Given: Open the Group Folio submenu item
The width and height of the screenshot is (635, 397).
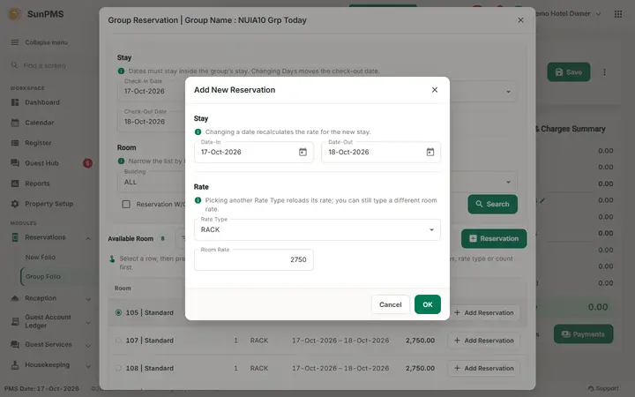Looking at the screenshot, I should coord(43,276).
